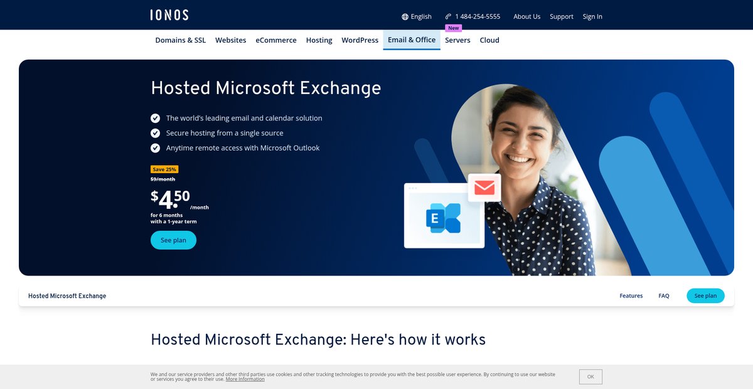The height and width of the screenshot is (389, 753).
Task: Click the Microsoft Exchange logo tile
Action: (x=444, y=218)
